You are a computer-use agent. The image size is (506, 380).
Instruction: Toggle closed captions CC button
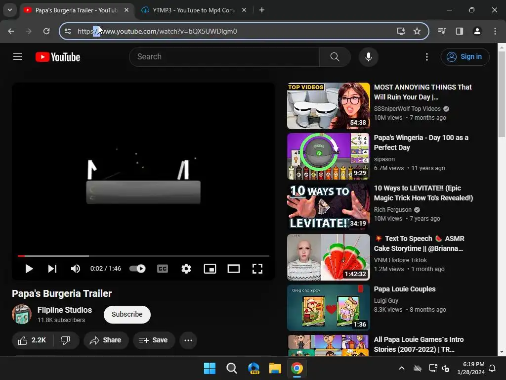[162, 269]
